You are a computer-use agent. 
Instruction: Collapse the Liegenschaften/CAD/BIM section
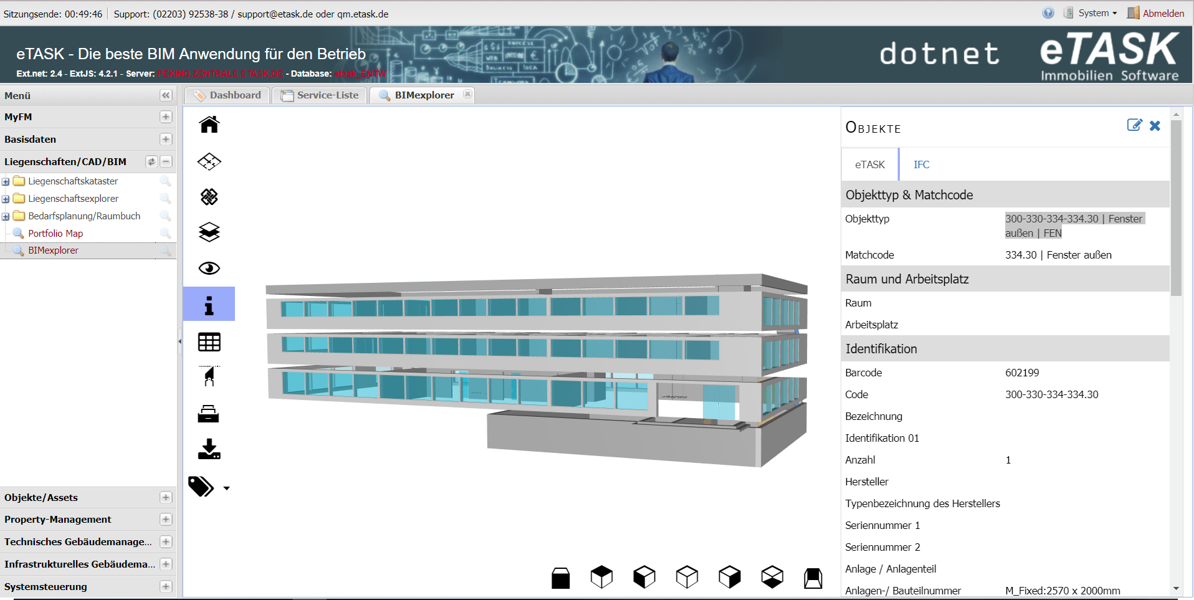(166, 161)
